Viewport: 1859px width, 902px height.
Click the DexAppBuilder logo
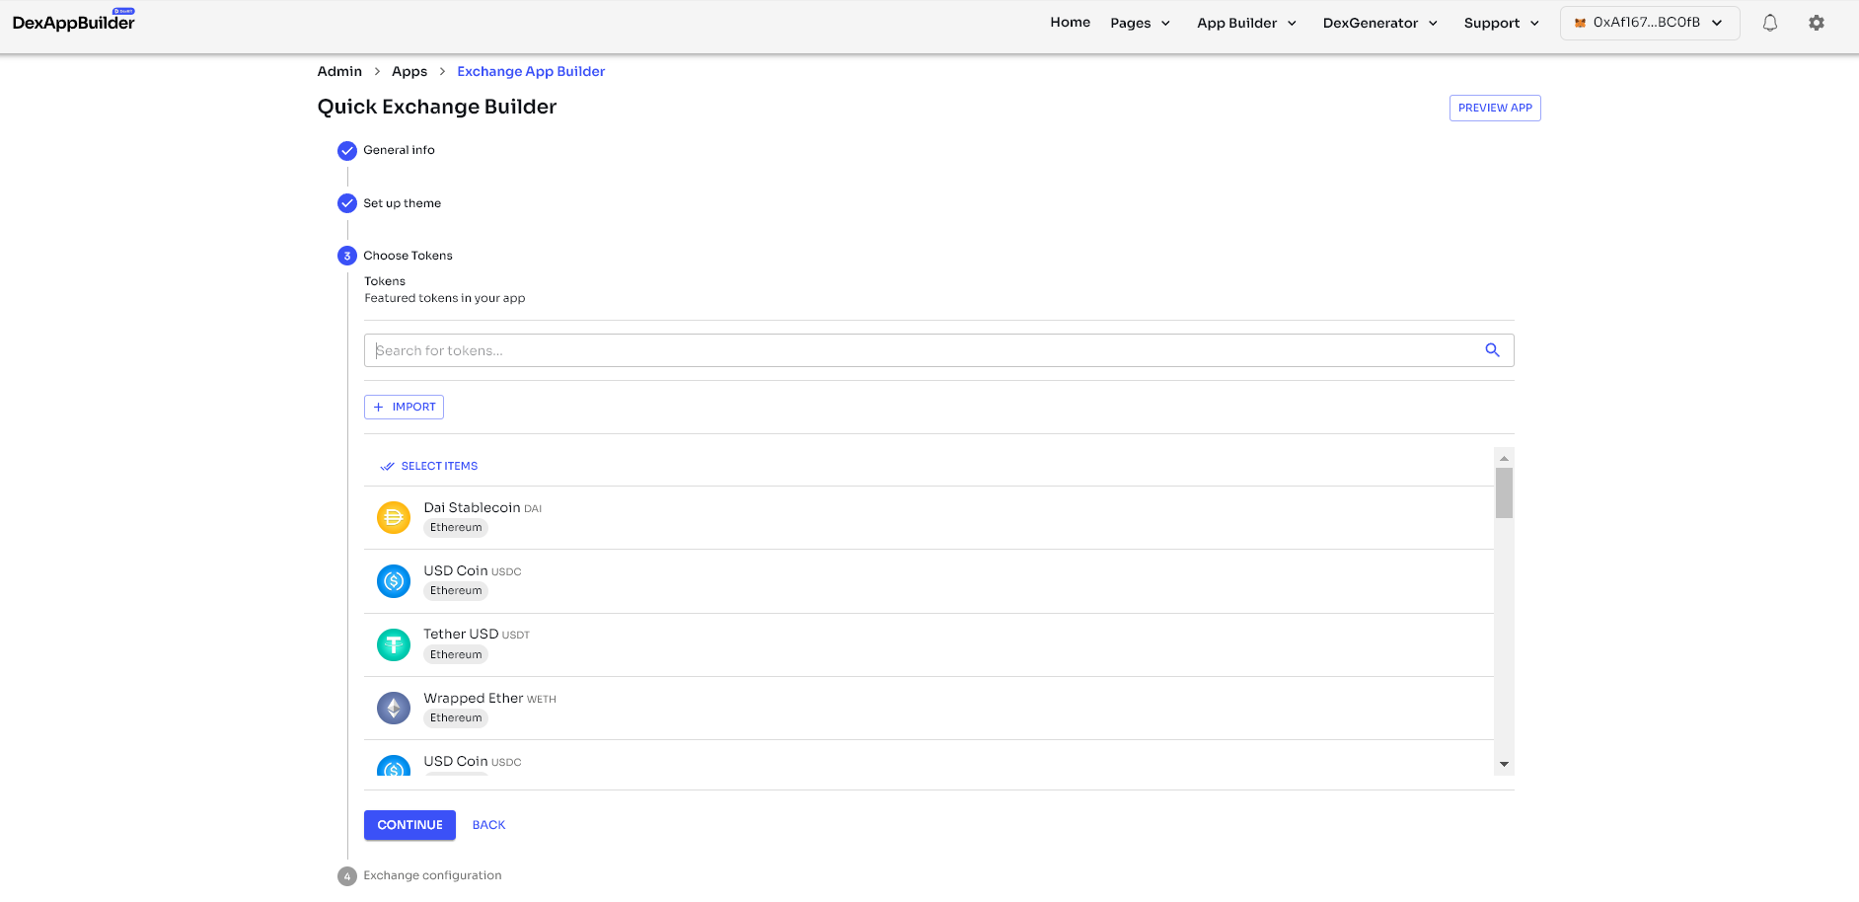(74, 22)
